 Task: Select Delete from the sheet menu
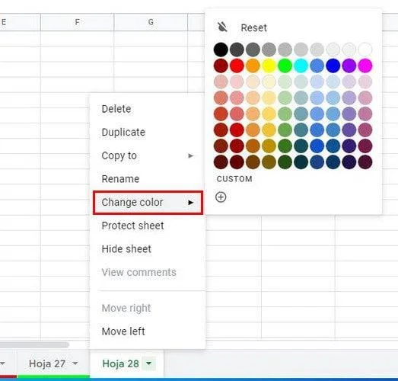(116, 109)
